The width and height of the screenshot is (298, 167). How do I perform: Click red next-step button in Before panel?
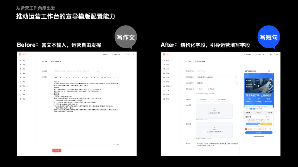coord(57,151)
